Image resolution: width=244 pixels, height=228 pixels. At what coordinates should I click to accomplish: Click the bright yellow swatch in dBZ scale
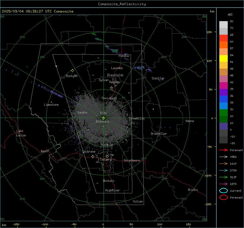point(223,59)
